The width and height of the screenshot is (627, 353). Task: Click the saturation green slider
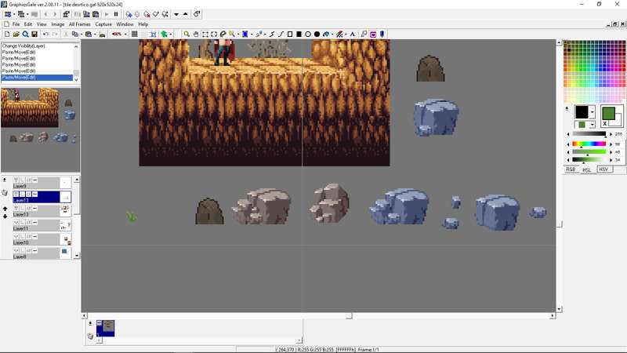tap(589, 152)
